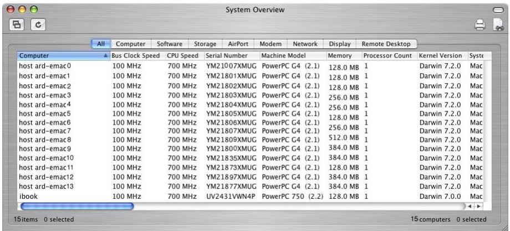Screen dimensions: 510x231
Task: Switch to the Display tab
Action: click(340, 44)
